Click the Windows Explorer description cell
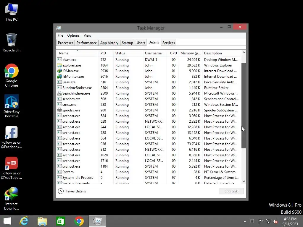The height and width of the screenshot is (227, 303). click(218, 65)
